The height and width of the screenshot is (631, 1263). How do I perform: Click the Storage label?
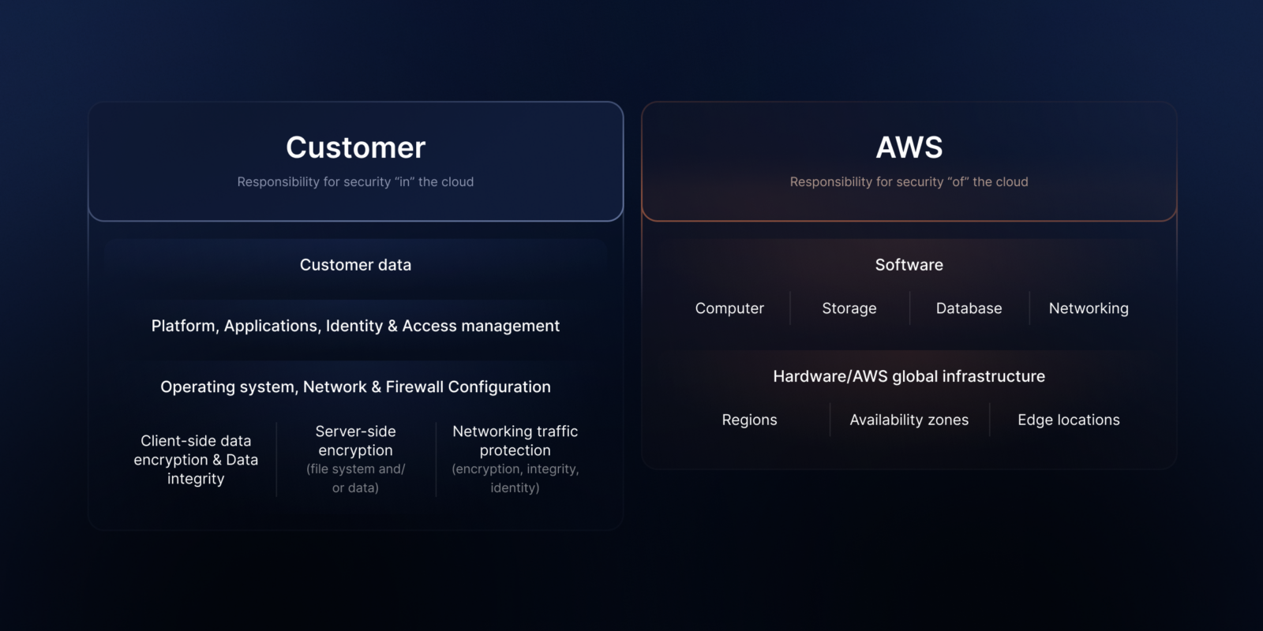(849, 308)
